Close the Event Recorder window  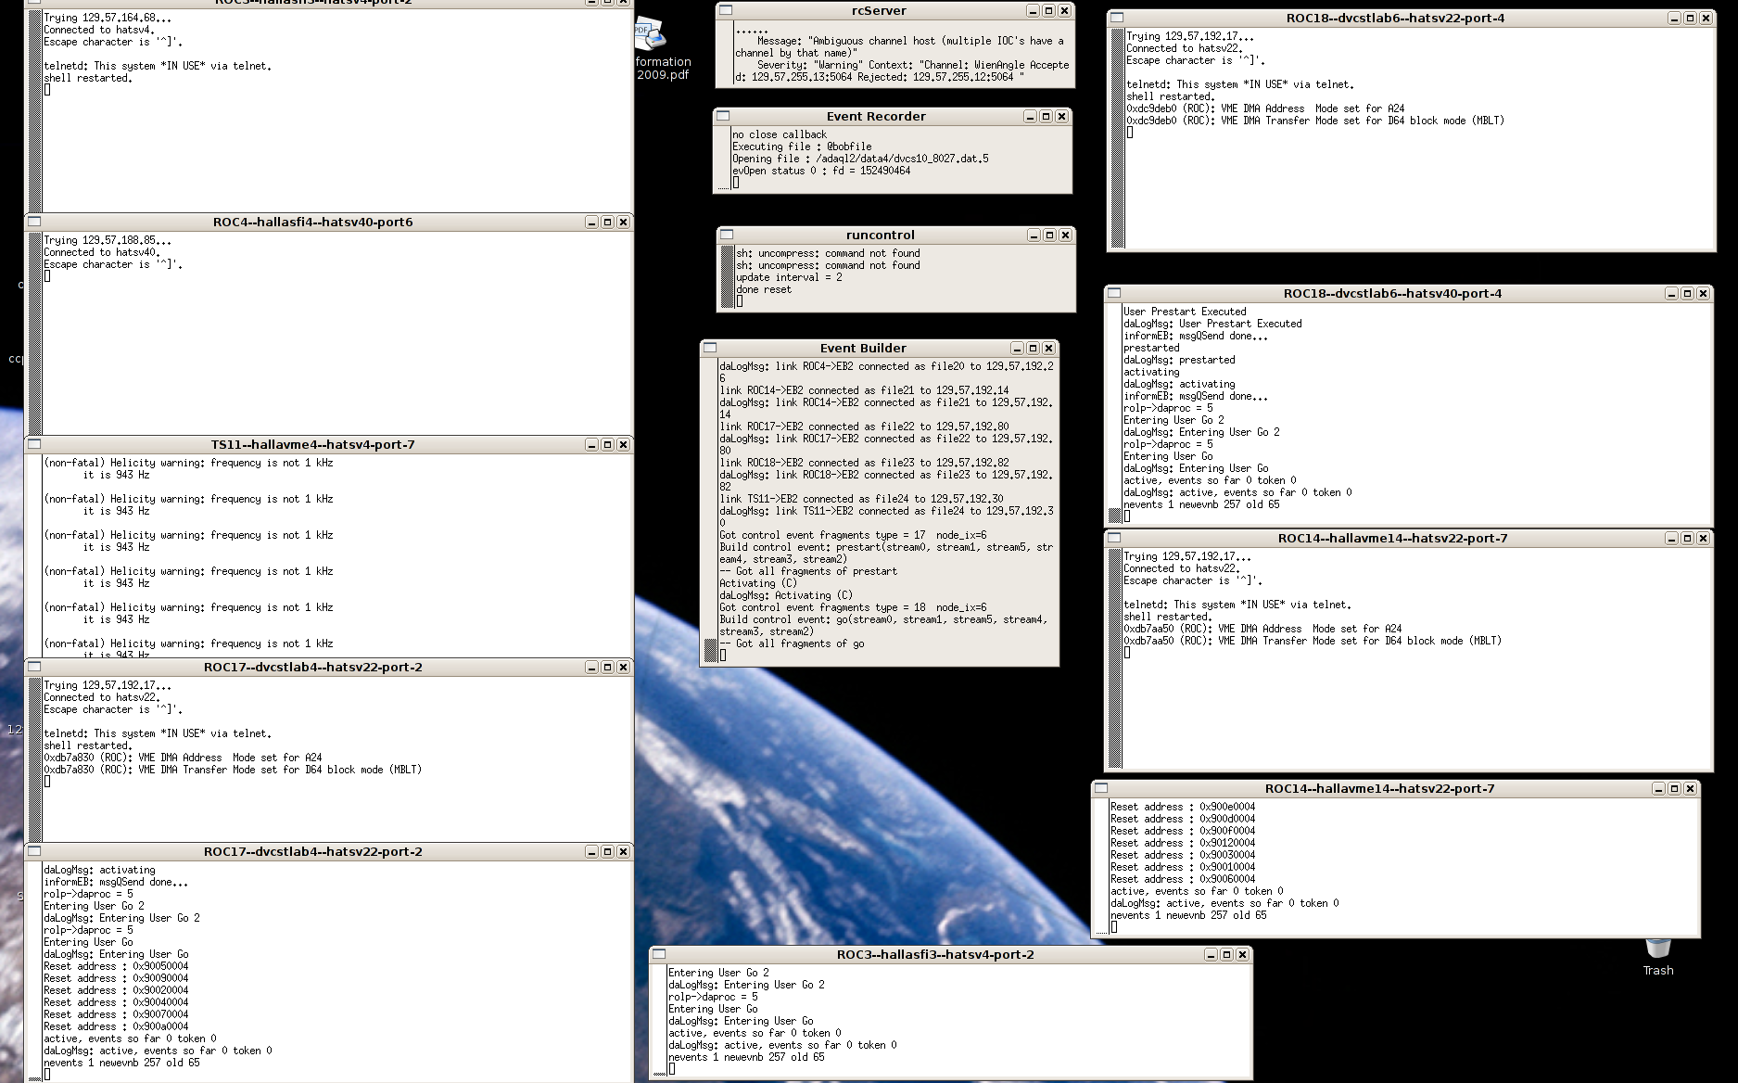click(x=1061, y=117)
